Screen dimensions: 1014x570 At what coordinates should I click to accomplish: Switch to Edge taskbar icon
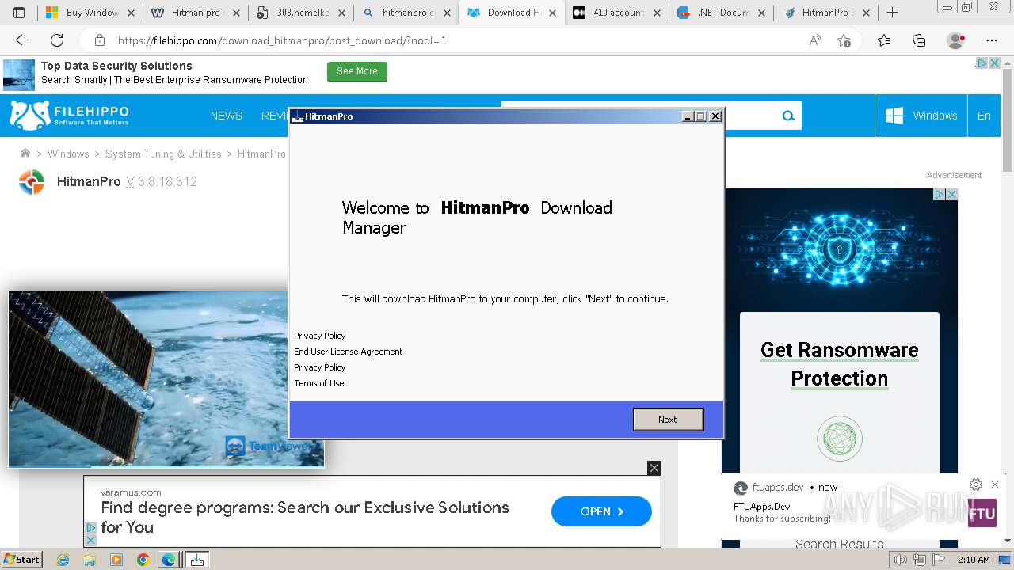(169, 560)
